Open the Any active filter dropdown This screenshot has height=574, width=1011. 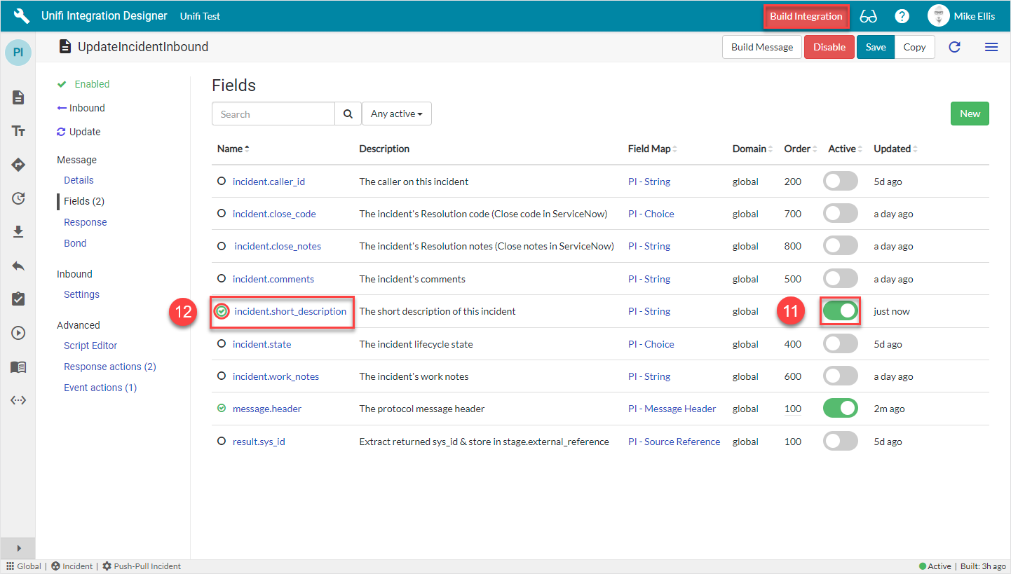click(x=396, y=114)
